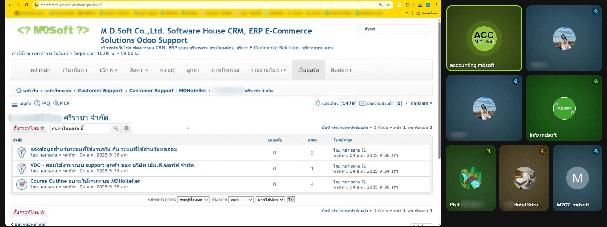Open the browser downloads icon
Image resolution: width=607 pixels, height=227 pixels.
tap(420, 5)
